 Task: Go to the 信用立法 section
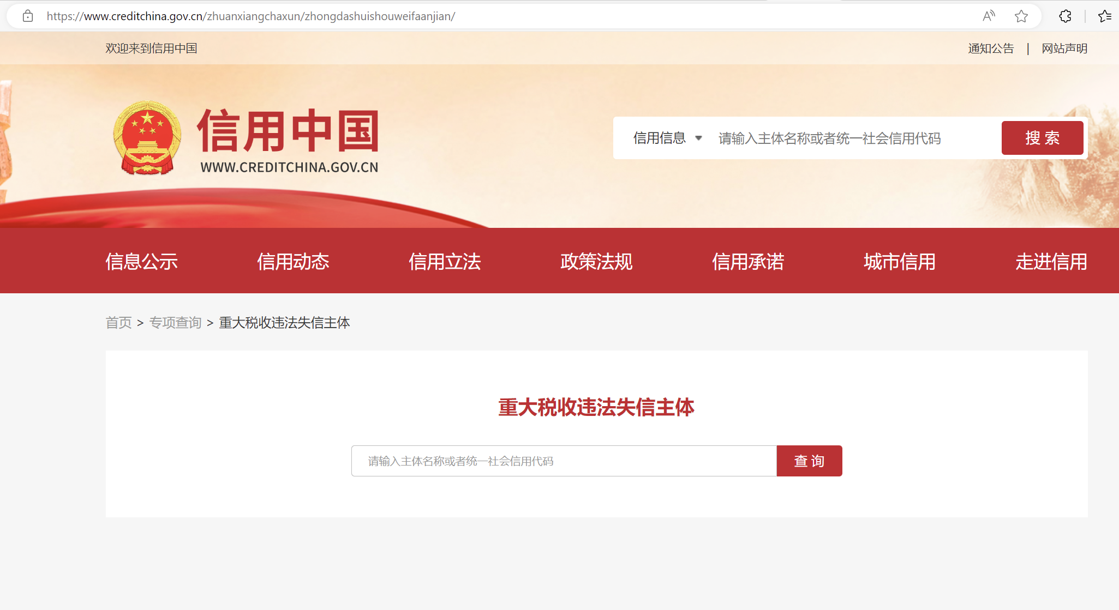point(445,262)
